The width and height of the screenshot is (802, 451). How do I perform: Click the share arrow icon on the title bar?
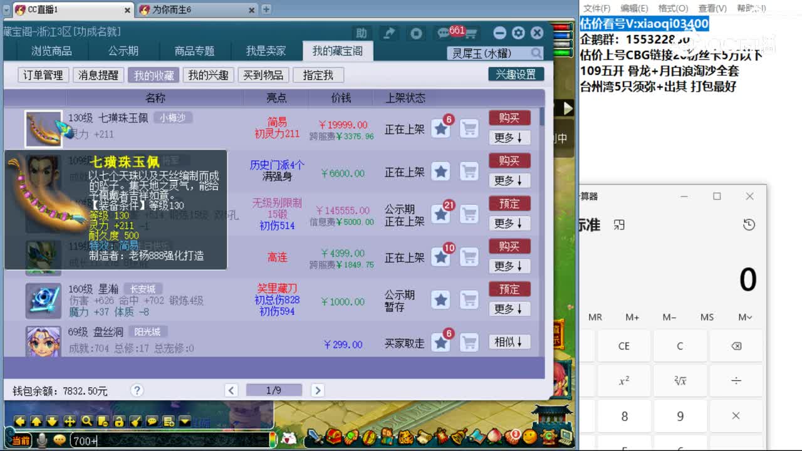click(x=388, y=32)
